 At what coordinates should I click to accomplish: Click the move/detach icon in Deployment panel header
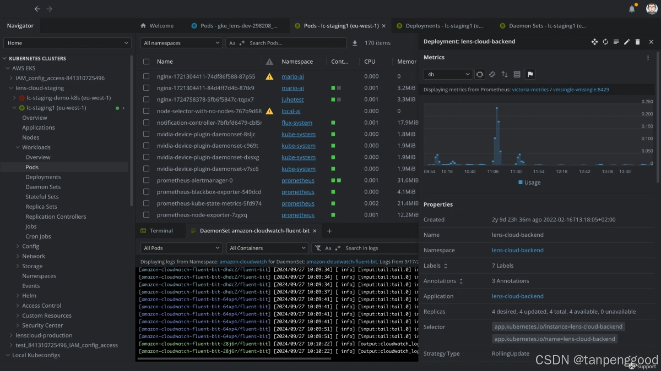point(594,42)
